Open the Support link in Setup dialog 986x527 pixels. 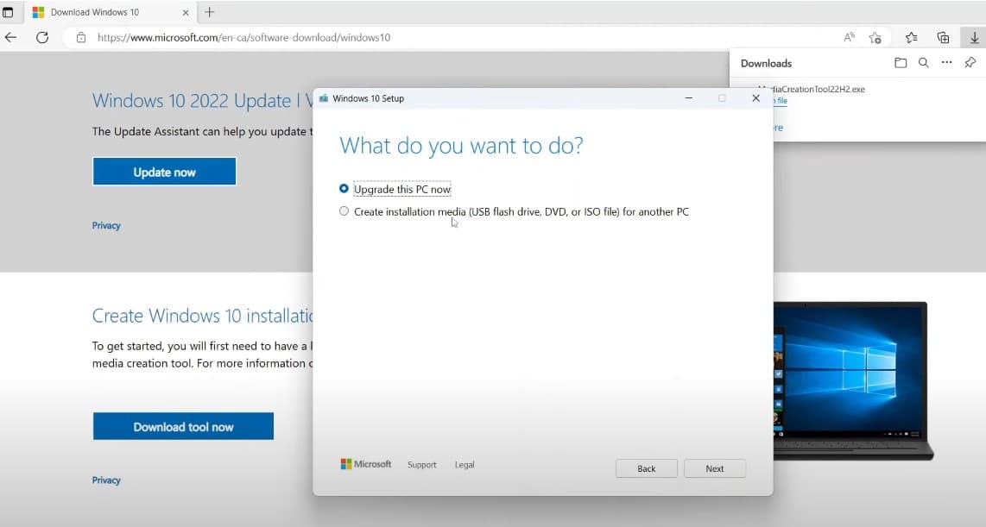pos(421,465)
